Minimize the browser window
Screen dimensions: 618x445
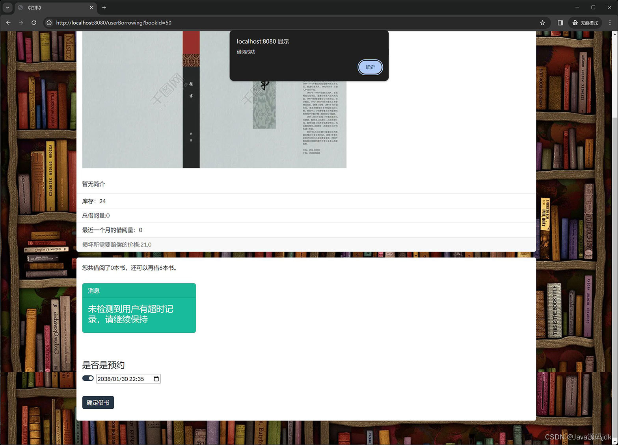click(x=577, y=7)
